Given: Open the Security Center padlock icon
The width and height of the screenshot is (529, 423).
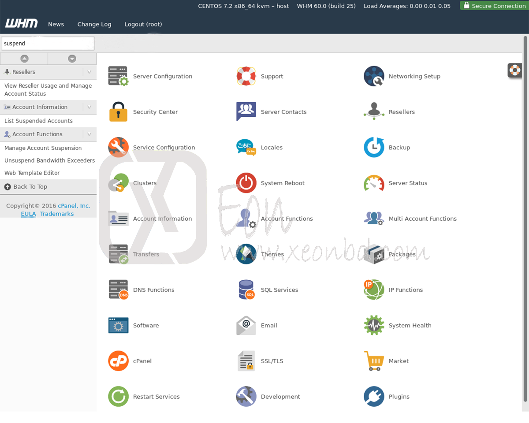Looking at the screenshot, I should [118, 112].
